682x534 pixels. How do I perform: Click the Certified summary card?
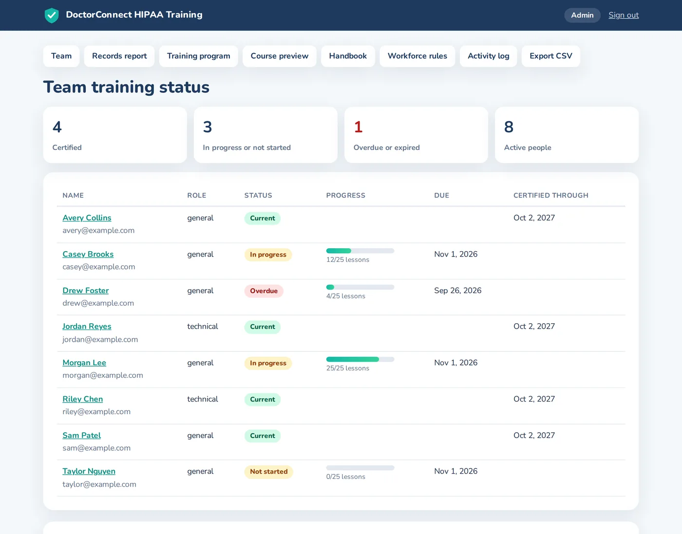(x=115, y=135)
